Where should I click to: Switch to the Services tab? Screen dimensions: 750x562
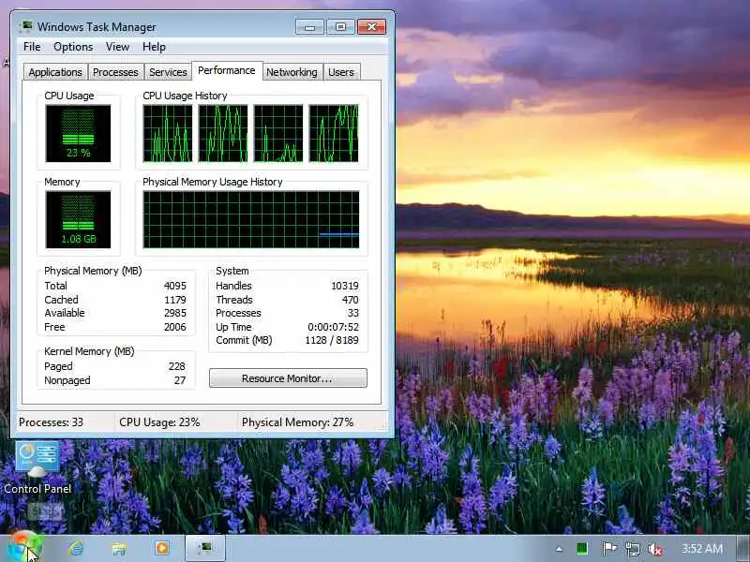click(x=168, y=72)
